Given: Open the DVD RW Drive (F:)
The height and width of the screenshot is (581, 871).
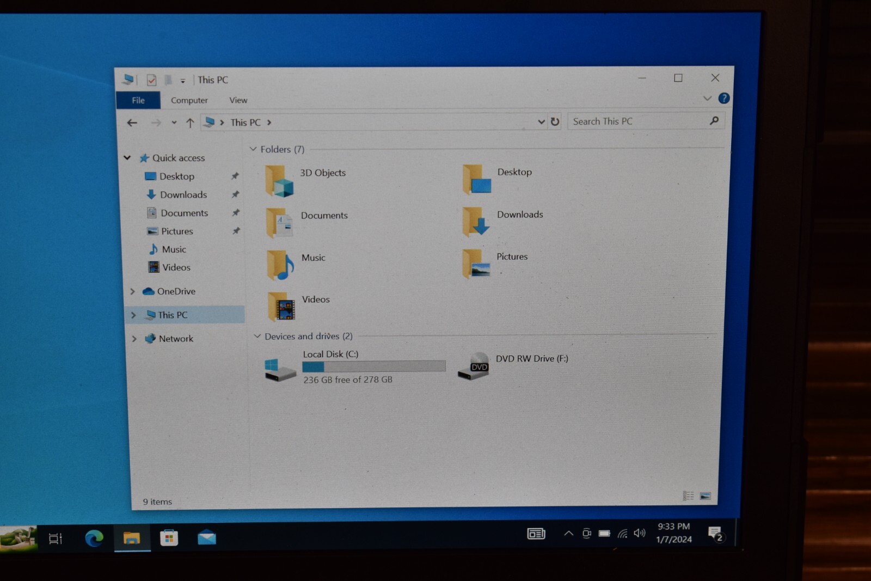Looking at the screenshot, I should click(x=513, y=365).
